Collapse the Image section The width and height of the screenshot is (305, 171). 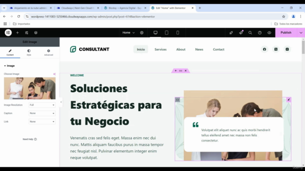tap(10, 66)
